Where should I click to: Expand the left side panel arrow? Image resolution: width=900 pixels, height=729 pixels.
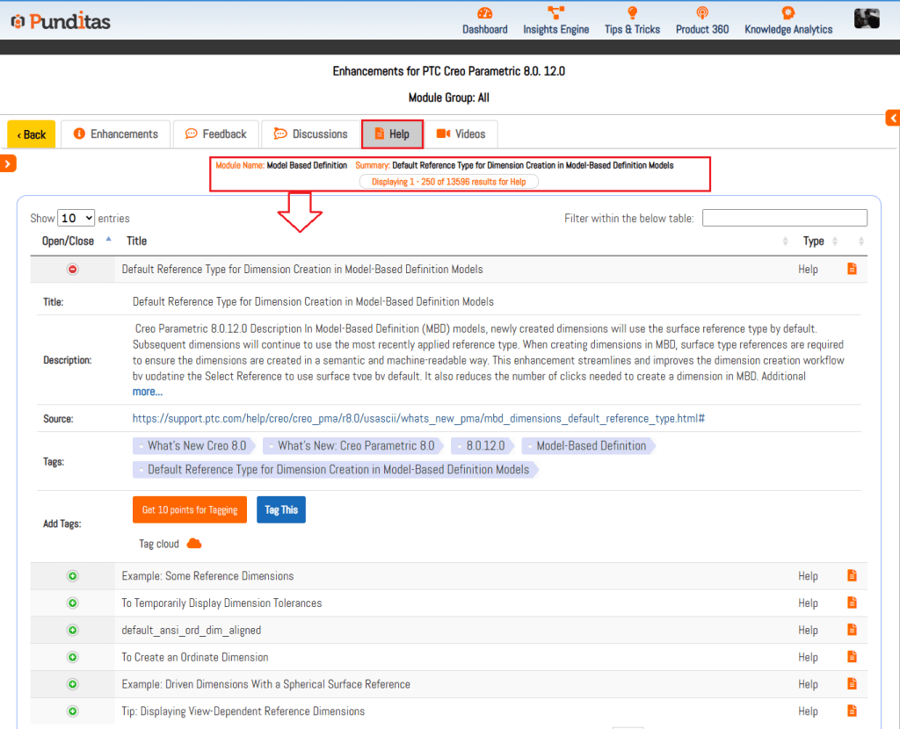pos(9,163)
